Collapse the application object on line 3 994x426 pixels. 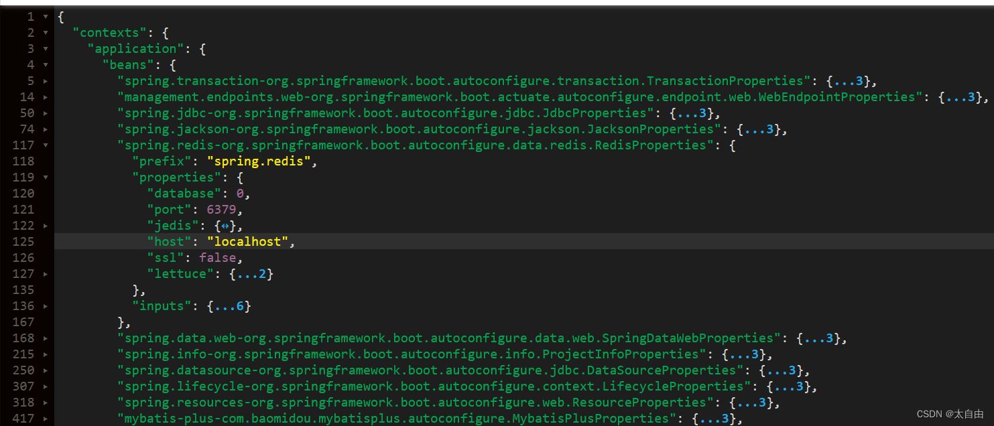coord(46,48)
